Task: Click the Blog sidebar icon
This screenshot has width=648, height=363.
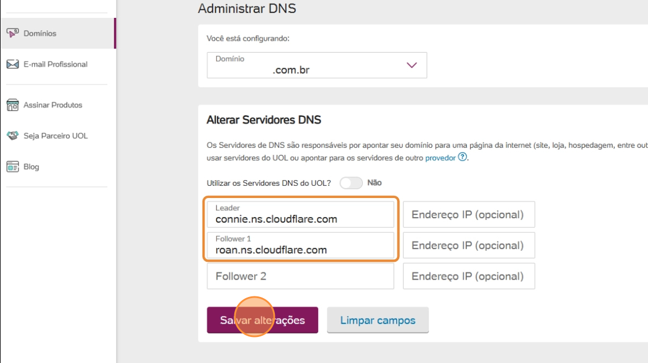Action: 13,167
